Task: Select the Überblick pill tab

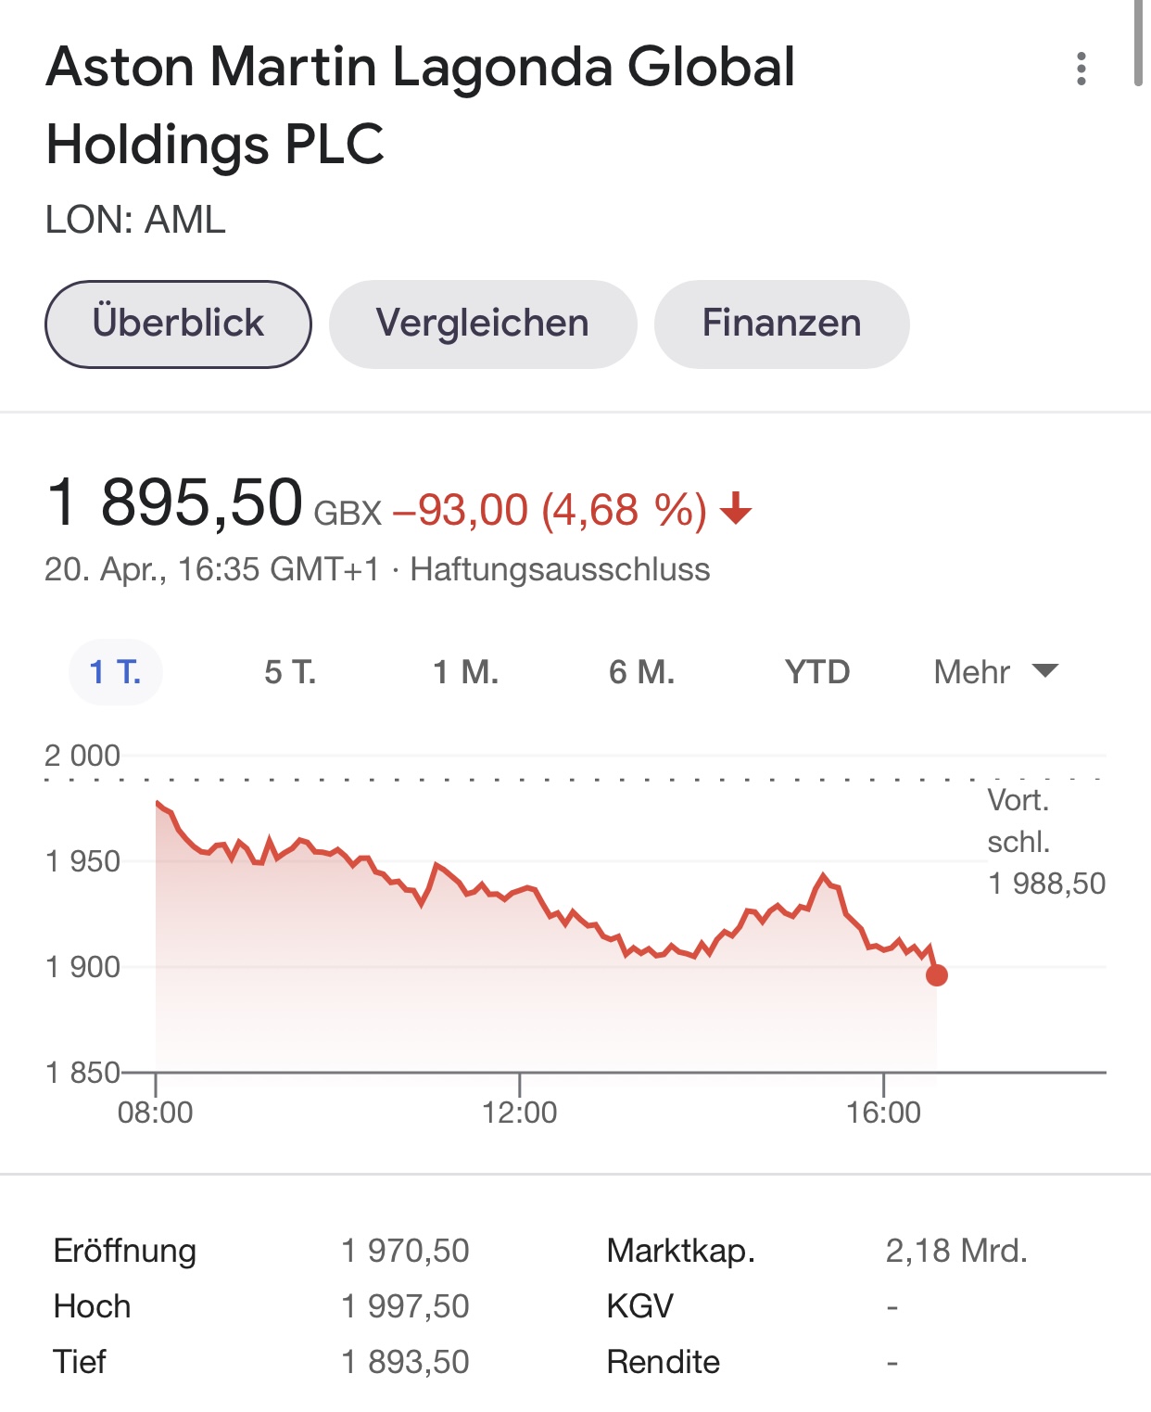Action: [x=178, y=324]
